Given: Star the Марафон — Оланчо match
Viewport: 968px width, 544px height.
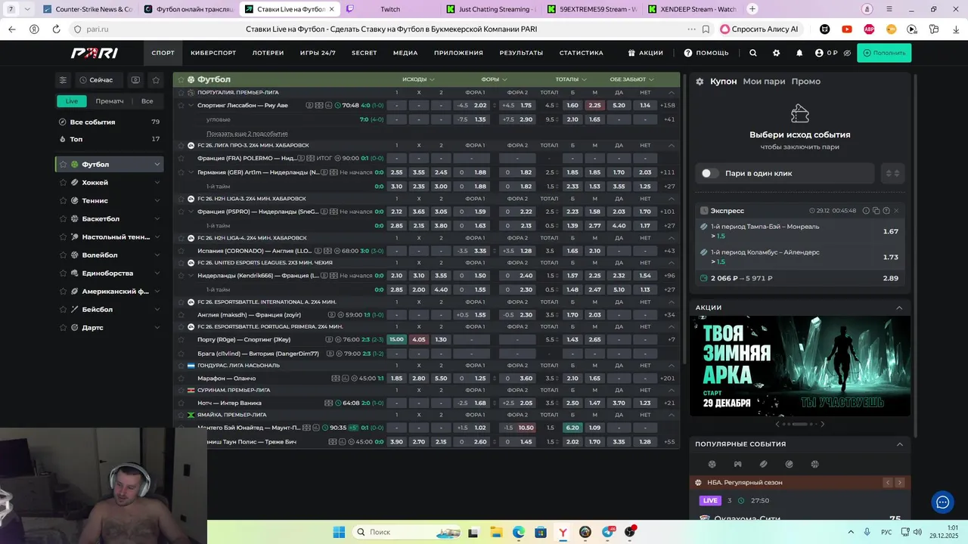Looking at the screenshot, I should (x=181, y=378).
